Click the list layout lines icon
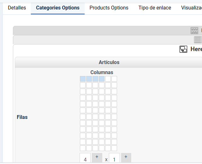 click(198, 40)
